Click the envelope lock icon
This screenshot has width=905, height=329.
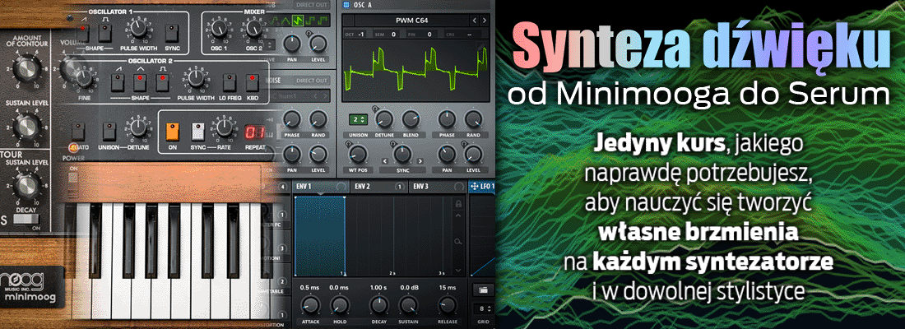pyautogui.click(x=459, y=203)
